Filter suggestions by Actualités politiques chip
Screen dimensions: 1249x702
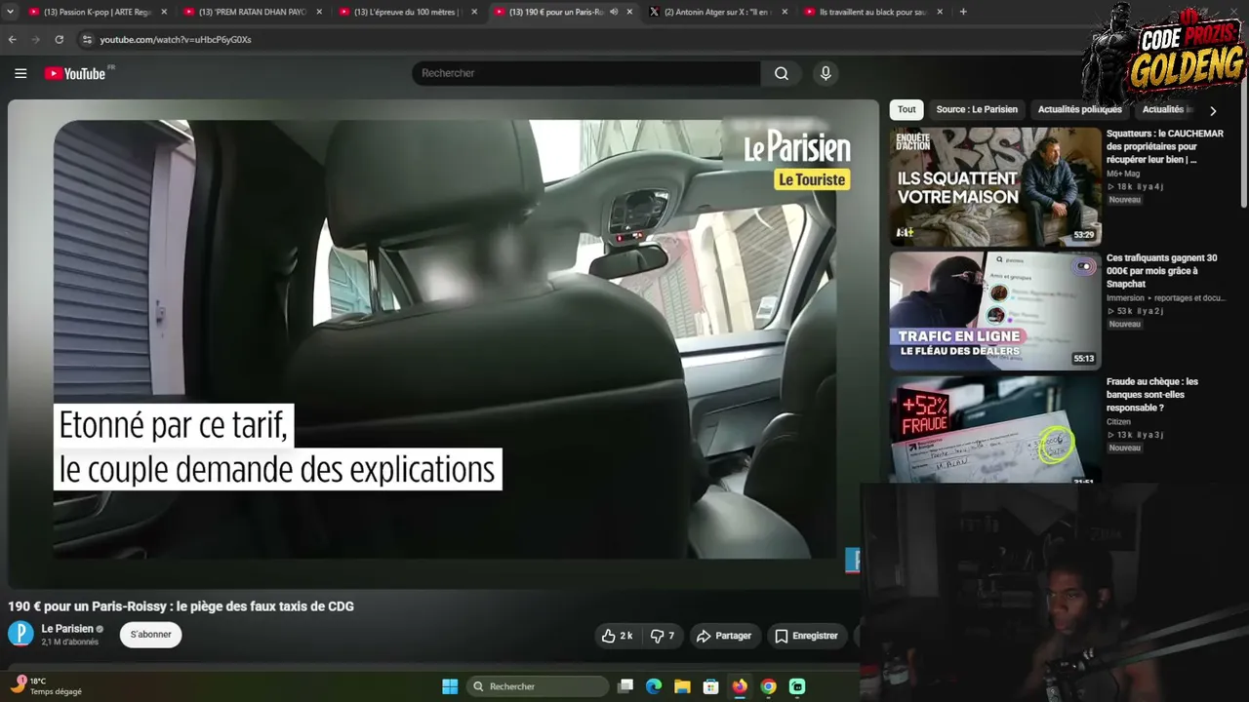point(1080,110)
